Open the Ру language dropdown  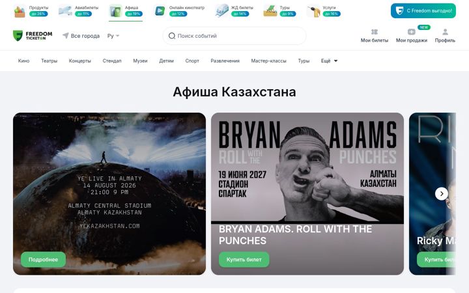113,36
